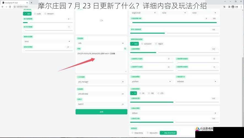Image resolution: width=244 pixels, height=138 pixels.
Task: Toggle the cpu execution provider
Action: pyautogui.click(x=27, y=14)
